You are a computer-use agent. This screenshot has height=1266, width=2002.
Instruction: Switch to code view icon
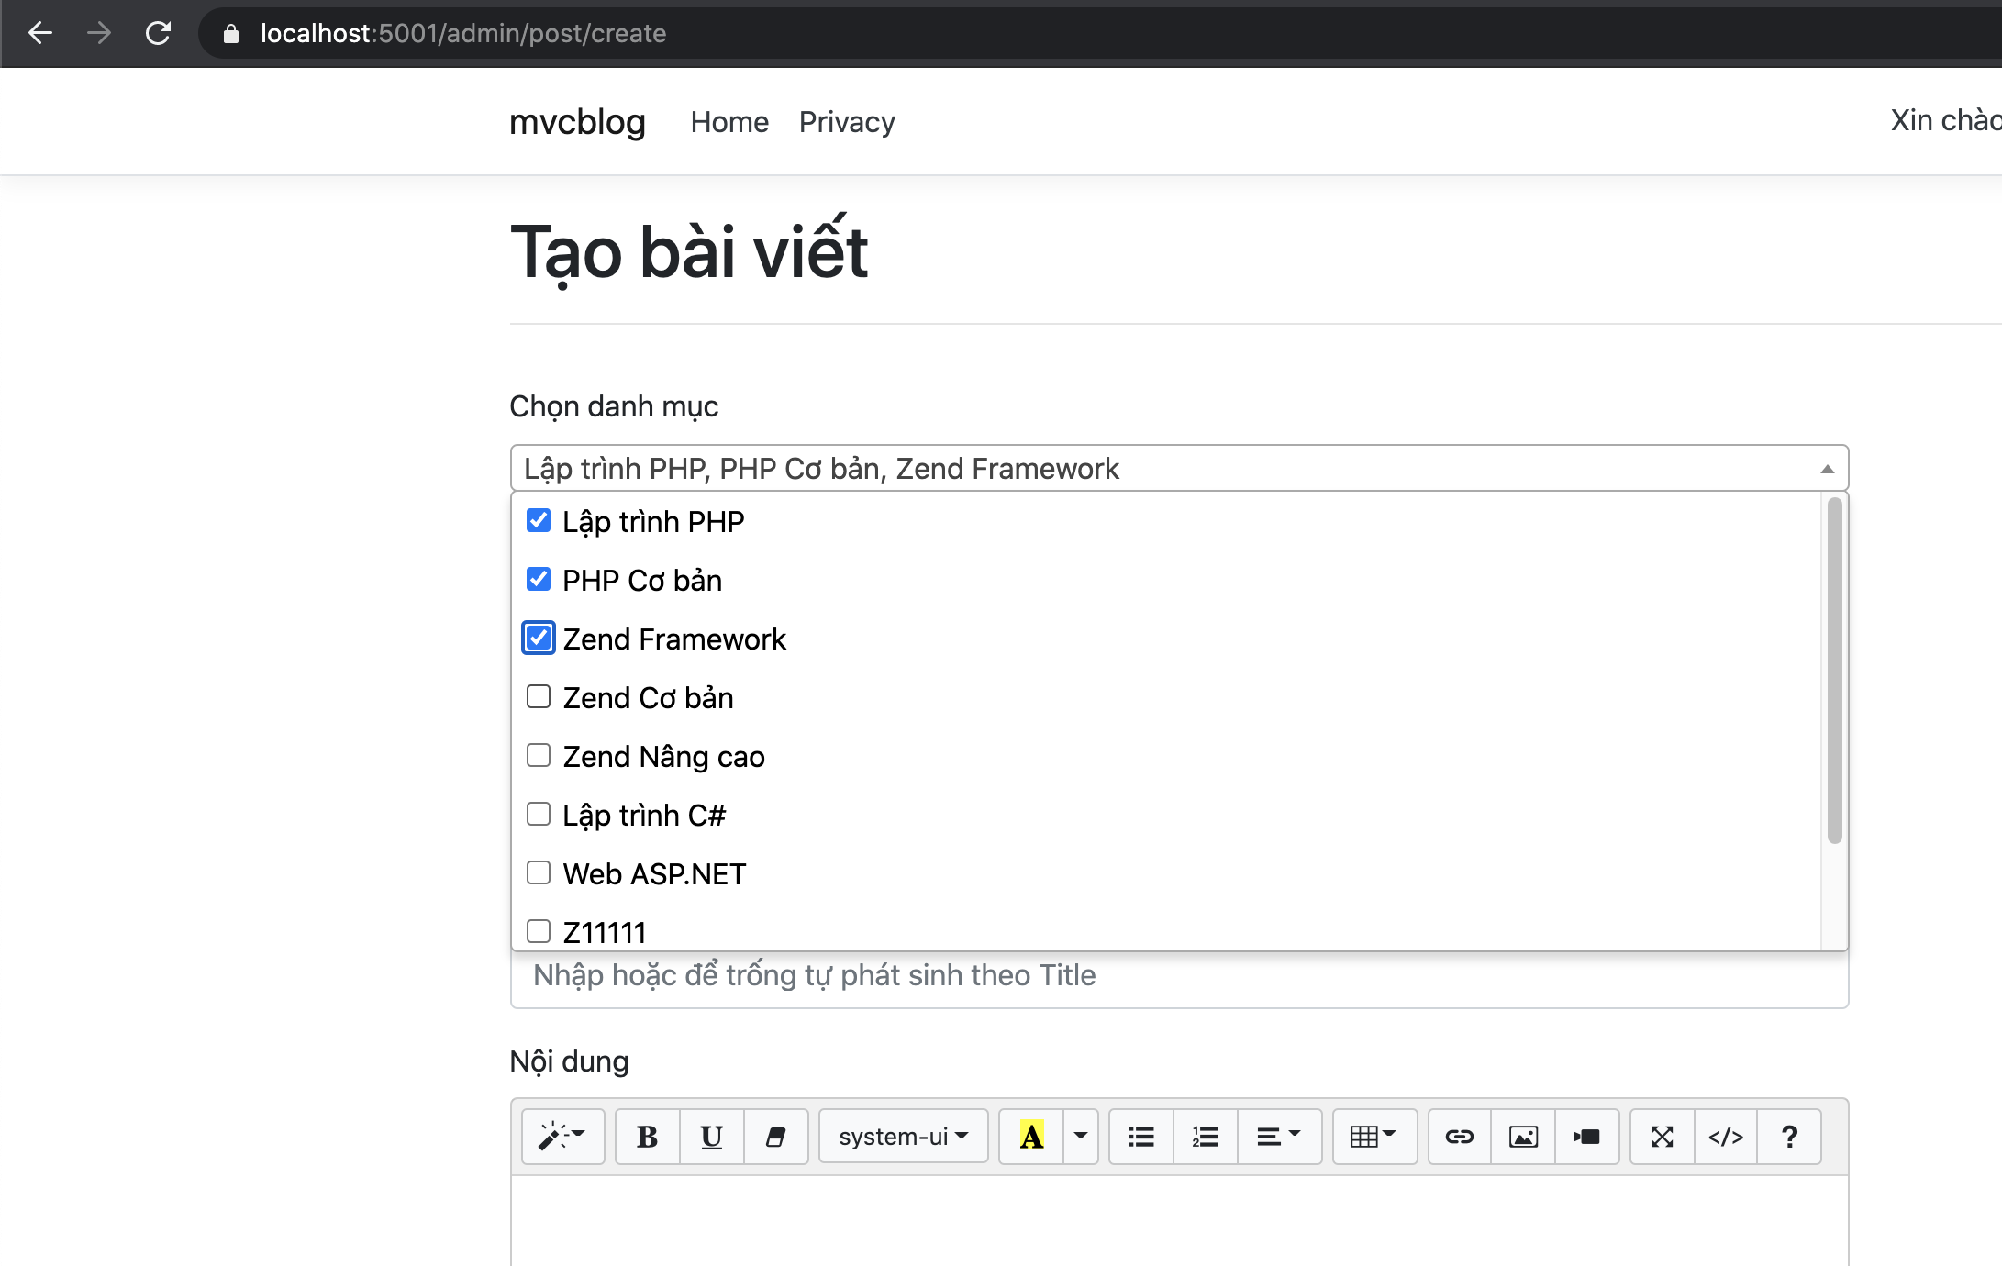click(1725, 1137)
